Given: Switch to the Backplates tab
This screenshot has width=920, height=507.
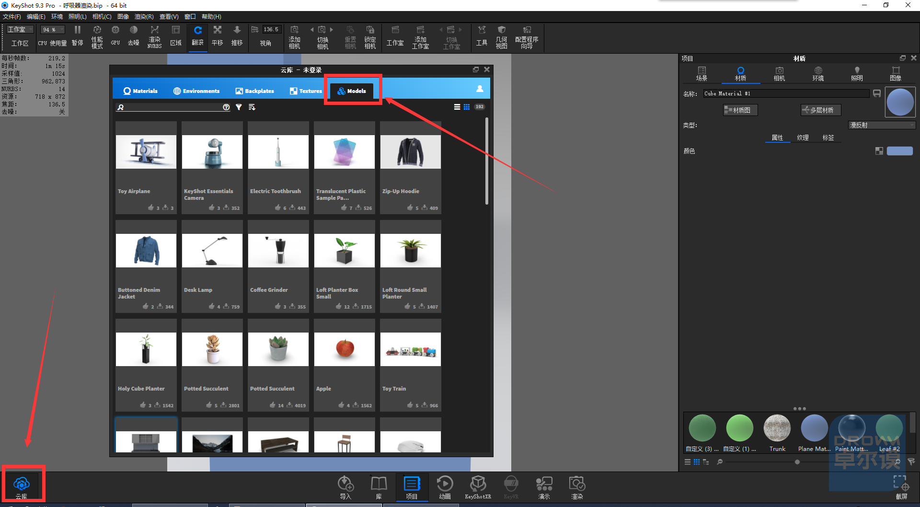Looking at the screenshot, I should (x=254, y=91).
